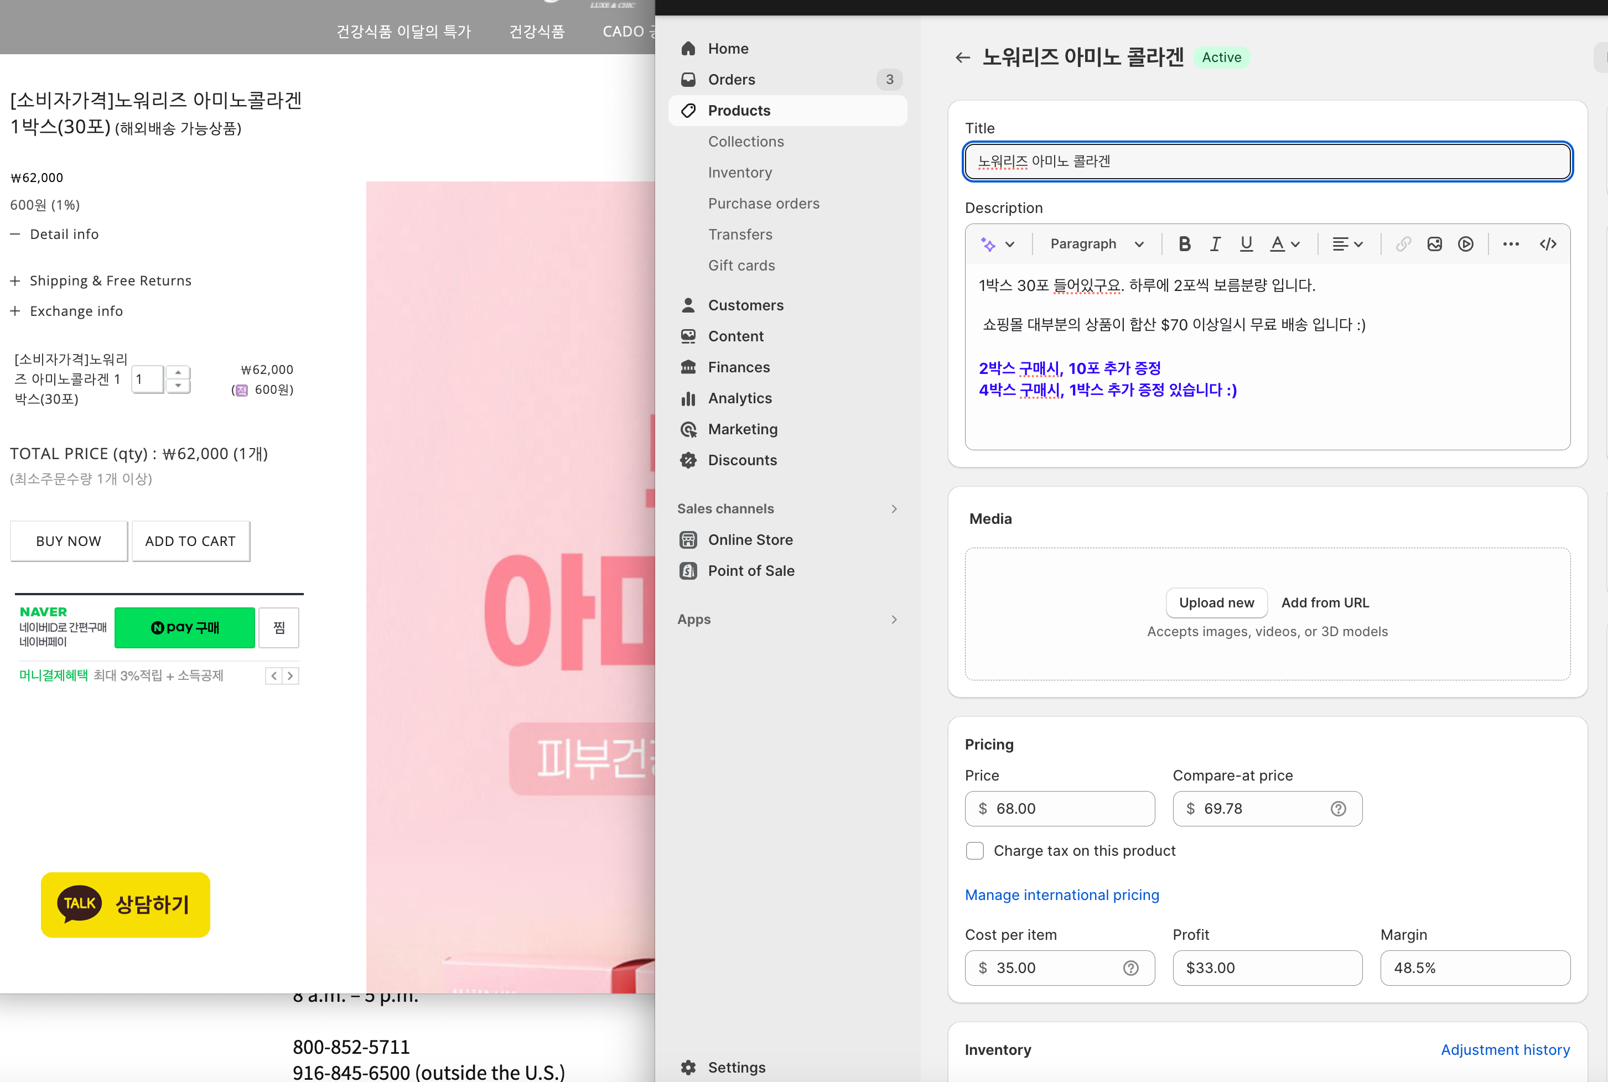The height and width of the screenshot is (1082, 1608).
Task: Click previous arrow in Naver benefits banner
Action: click(274, 675)
